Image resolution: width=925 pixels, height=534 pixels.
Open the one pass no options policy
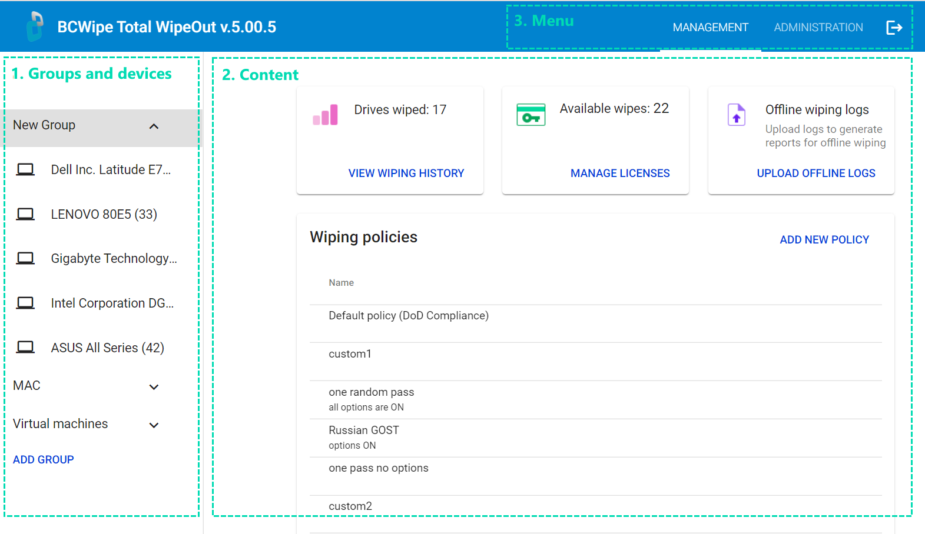click(596, 476)
